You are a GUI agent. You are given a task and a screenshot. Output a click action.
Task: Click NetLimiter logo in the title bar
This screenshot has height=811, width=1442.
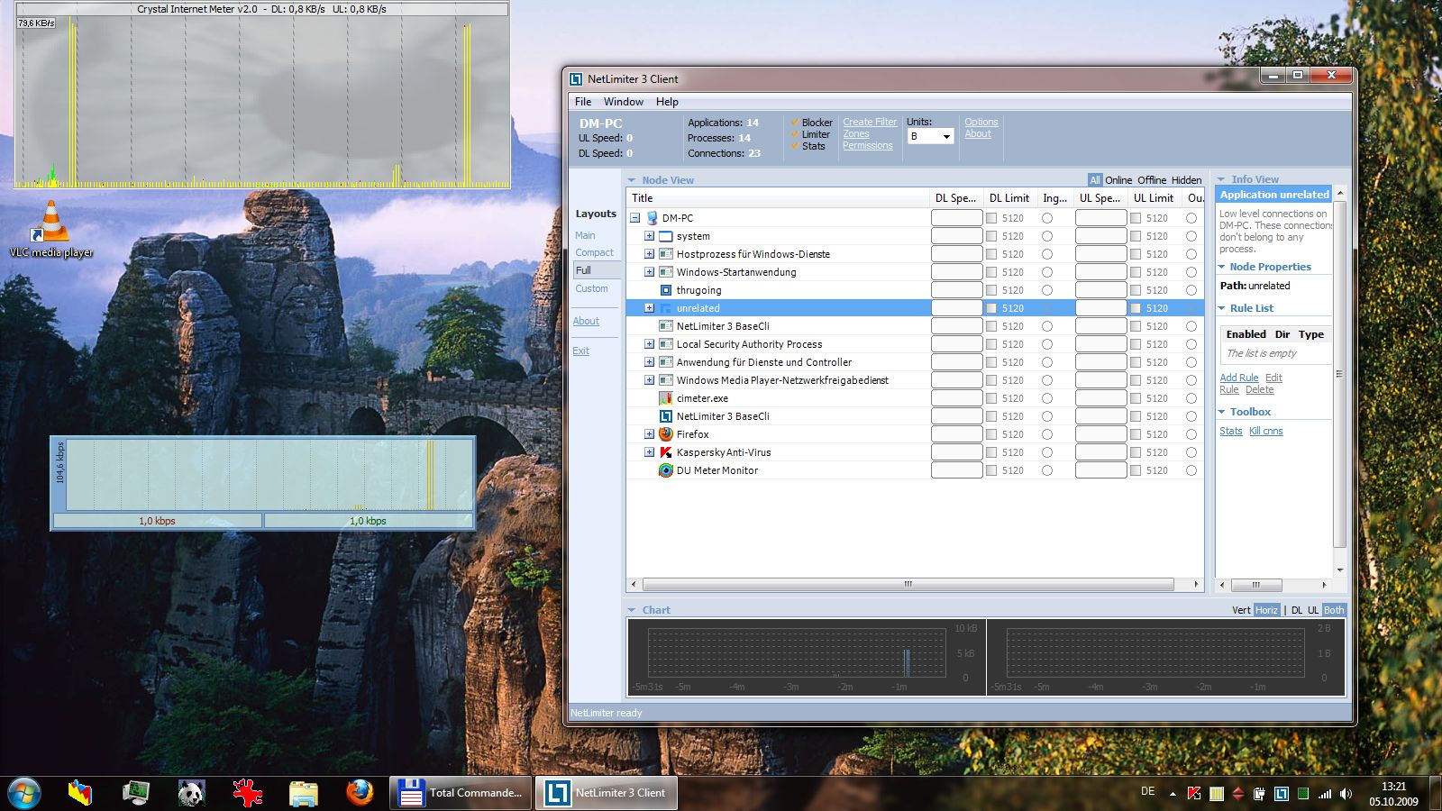tap(576, 79)
